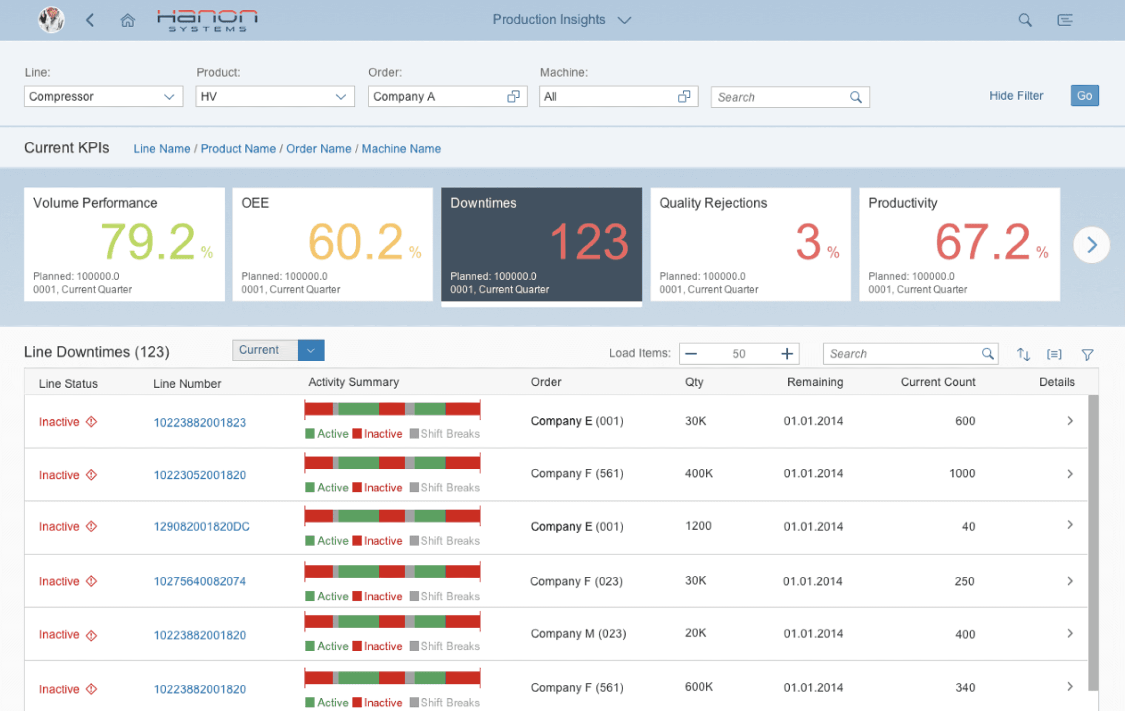Open global search magnifier in header
The image size is (1125, 711).
click(x=1025, y=20)
